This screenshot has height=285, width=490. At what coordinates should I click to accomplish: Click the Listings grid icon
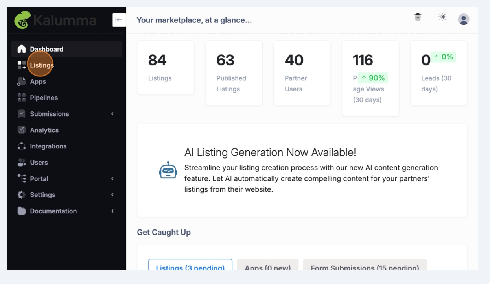[x=22, y=65]
